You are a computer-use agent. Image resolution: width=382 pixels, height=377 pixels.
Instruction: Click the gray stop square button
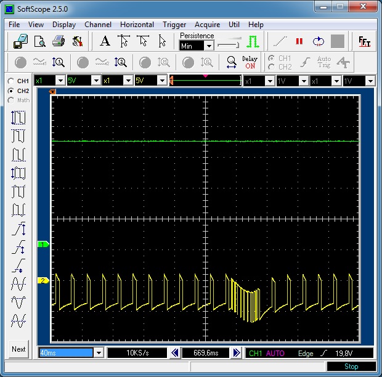pyautogui.click(x=338, y=41)
